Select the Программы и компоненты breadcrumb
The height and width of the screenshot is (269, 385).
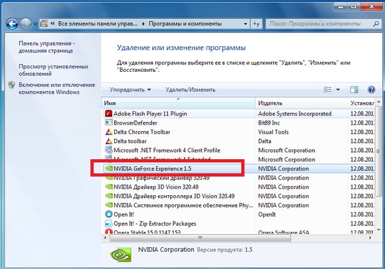coord(185,24)
